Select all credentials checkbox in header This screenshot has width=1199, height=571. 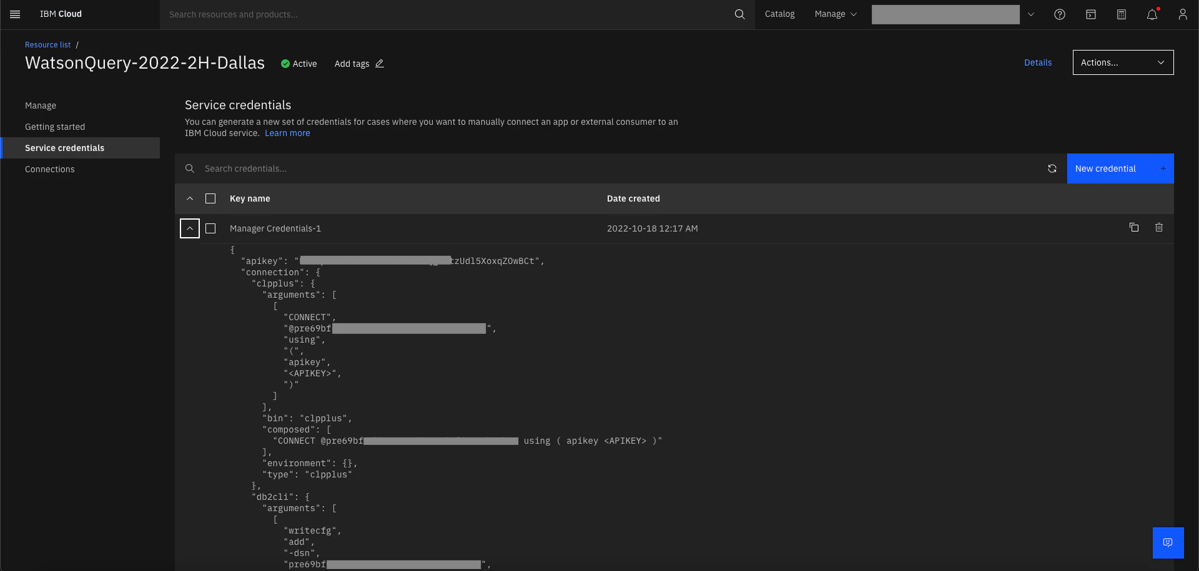point(210,198)
